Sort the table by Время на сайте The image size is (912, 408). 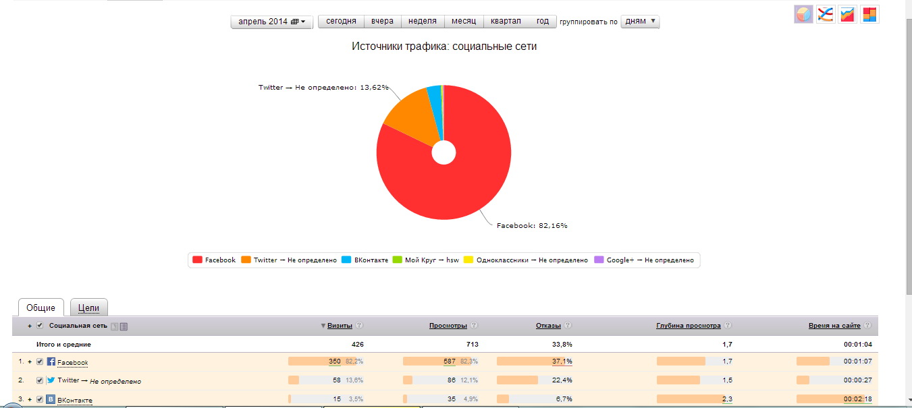pos(834,326)
